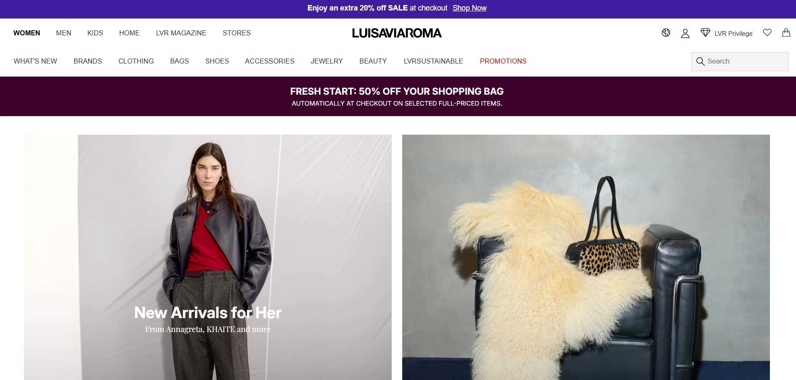796x380 pixels.
Task: Expand the CLOTHING category menu
Action: coord(136,61)
